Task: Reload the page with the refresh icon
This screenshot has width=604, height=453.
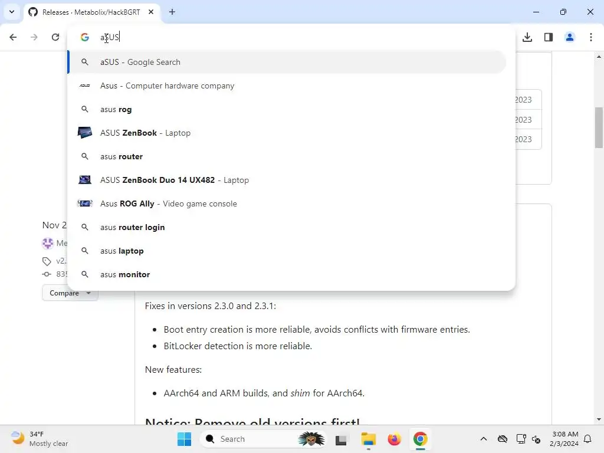Action: tap(55, 37)
